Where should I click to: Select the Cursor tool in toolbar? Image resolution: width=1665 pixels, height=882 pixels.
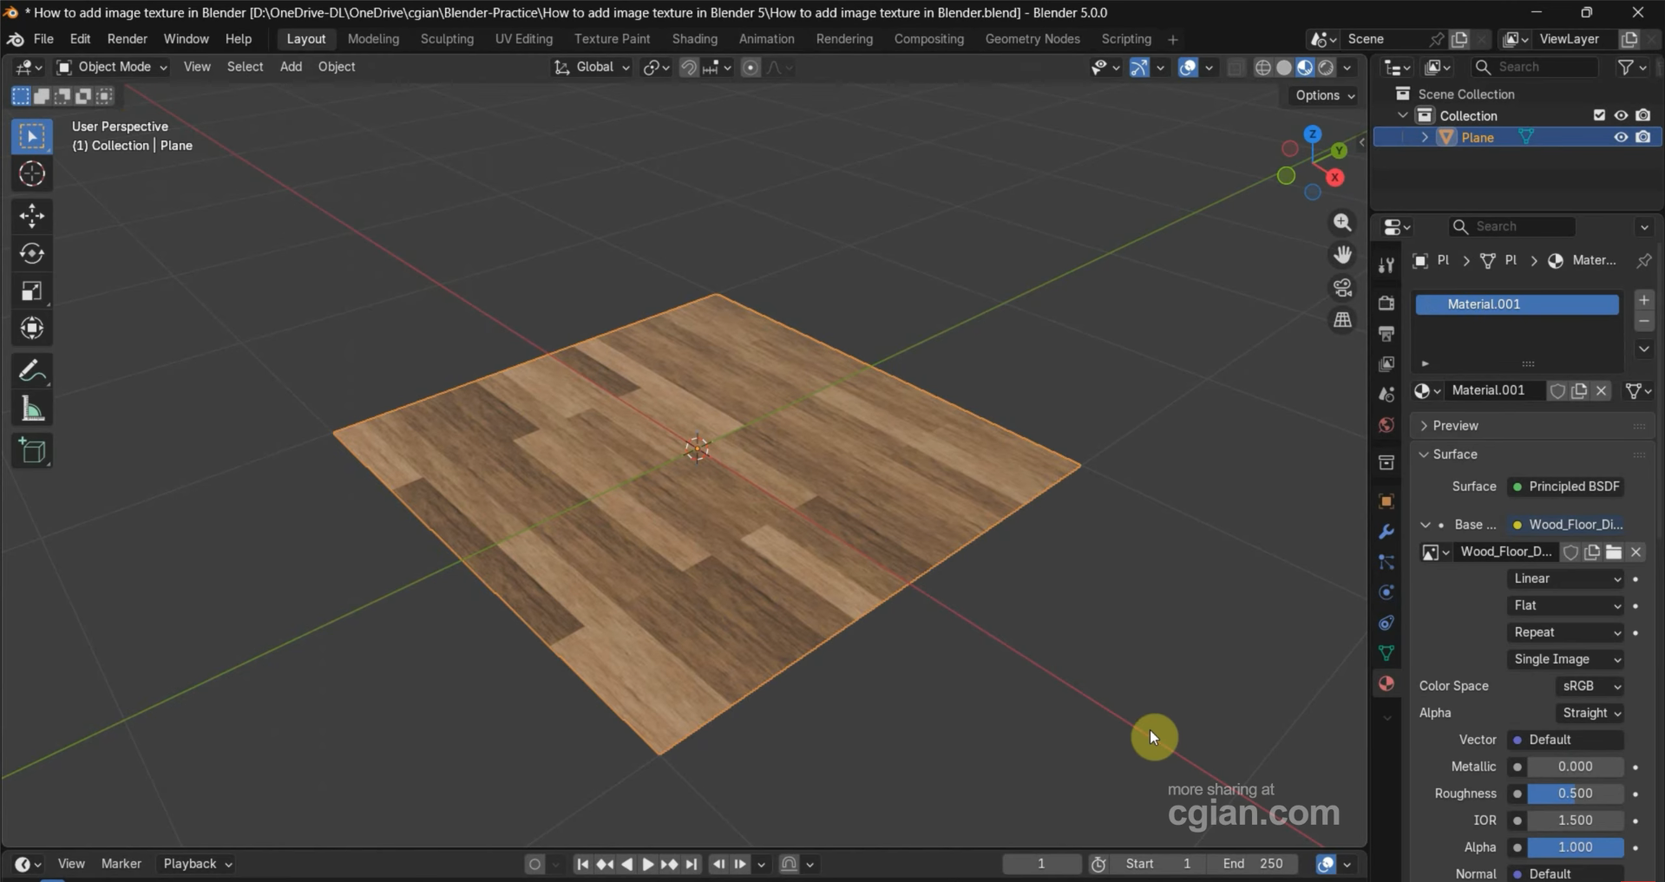point(32,174)
